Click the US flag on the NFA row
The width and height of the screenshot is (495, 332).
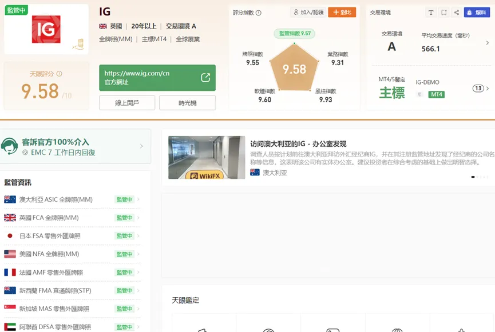10,254
